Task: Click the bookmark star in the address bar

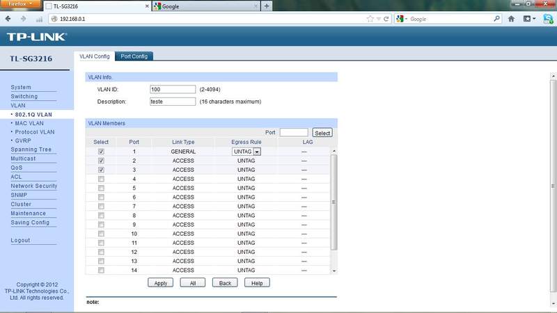Action: click(370, 19)
